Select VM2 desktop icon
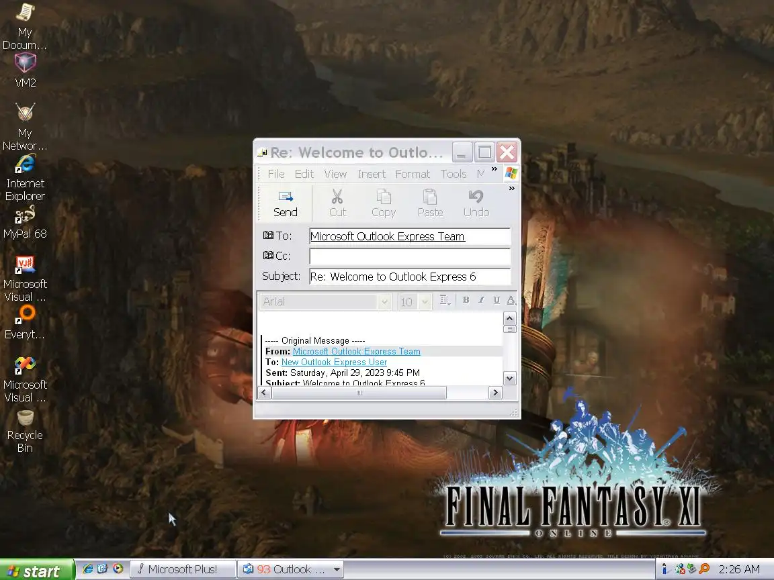Screen dimensions: 774x580 click(25, 70)
